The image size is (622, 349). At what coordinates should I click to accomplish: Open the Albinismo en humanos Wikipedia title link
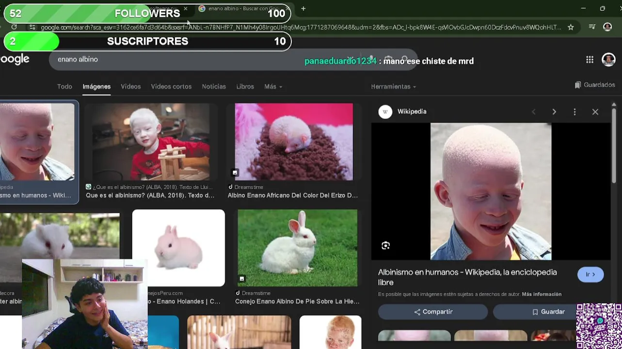467,277
